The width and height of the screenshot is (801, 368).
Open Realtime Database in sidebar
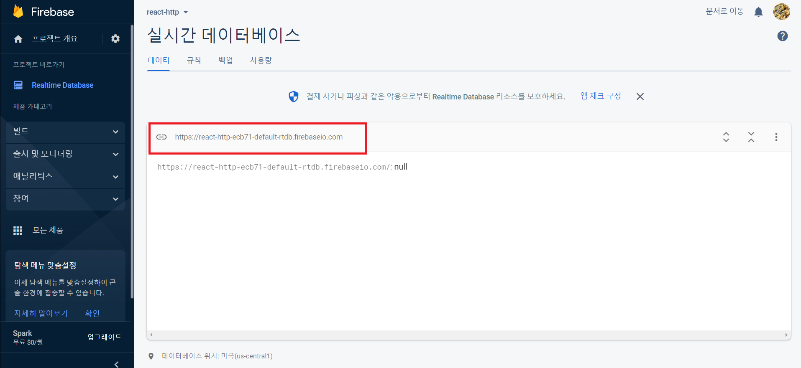[63, 85]
